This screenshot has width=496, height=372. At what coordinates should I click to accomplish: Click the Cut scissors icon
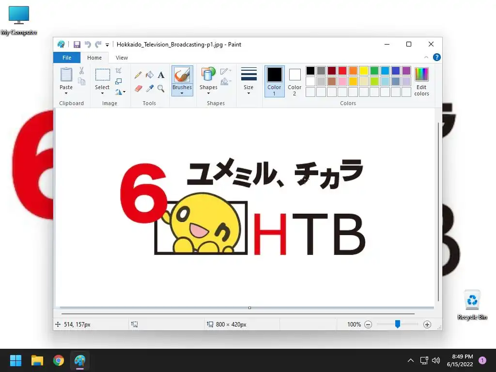pyautogui.click(x=81, y=71)
